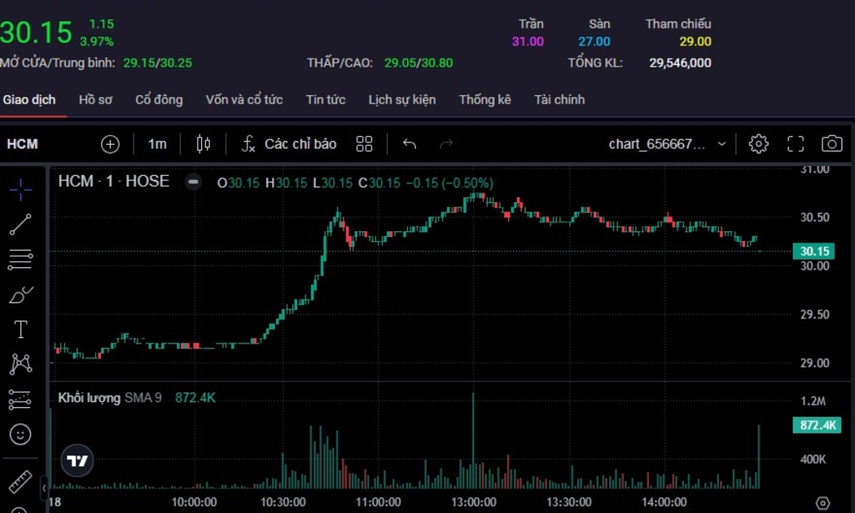Viewport: 855px width, 513px height.
Task: Select the text annotation tool
Action: pyautogui.click(x=21, y=329)
